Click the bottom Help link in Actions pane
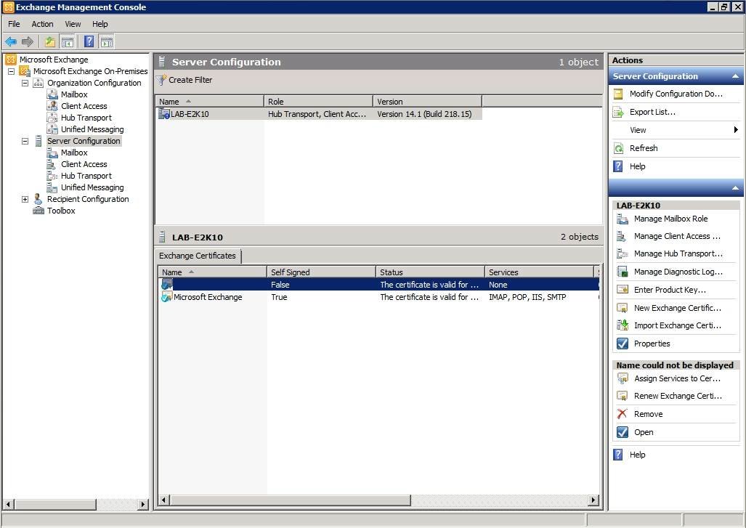 point(638,455)
